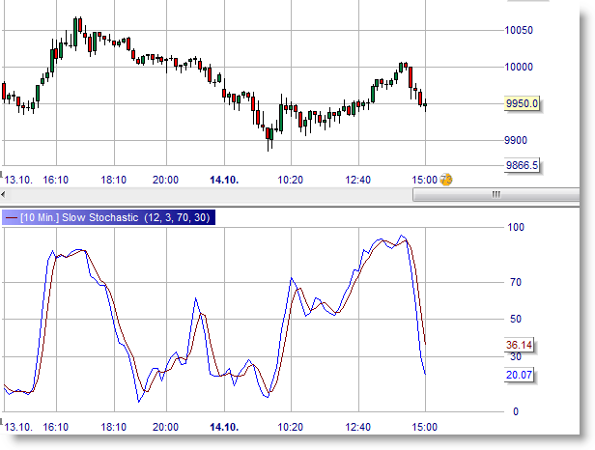Image resolution: width=595 pixels, height=450 pixels.
Task: Click 12:40 on the stochastic time axis
Action: [357, 427]
